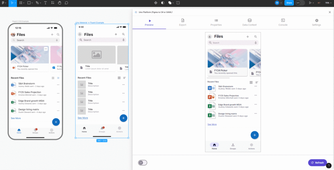Viewport: 334px width, 170px height.
Task: Open the Figma main menu dropdown
Action: click(3, 3)
